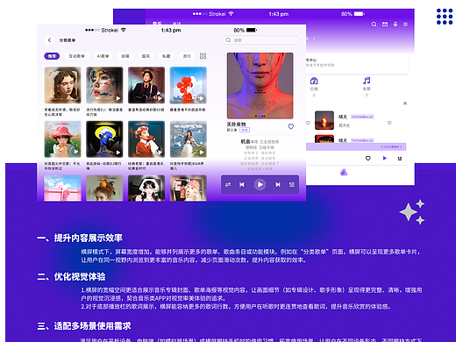456x342 pixels.
Task: Open the first 晴天 song cover
Action: (x=324, y=120)
